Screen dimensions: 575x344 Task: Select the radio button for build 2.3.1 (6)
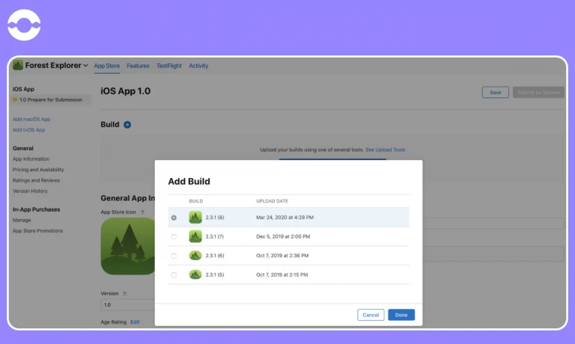(x=174, y=256)
